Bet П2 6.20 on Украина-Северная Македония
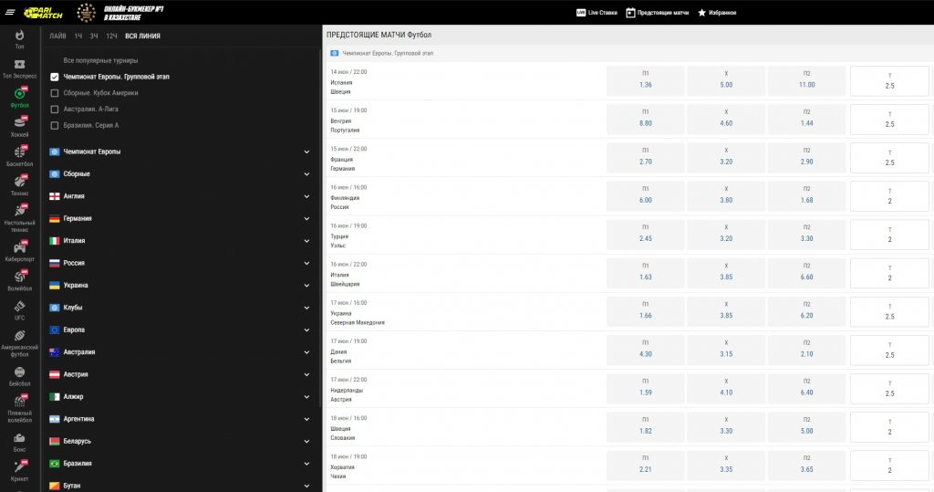934x492 pixels. 806,311
